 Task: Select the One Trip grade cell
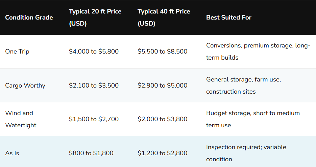(x=17, y=52)
